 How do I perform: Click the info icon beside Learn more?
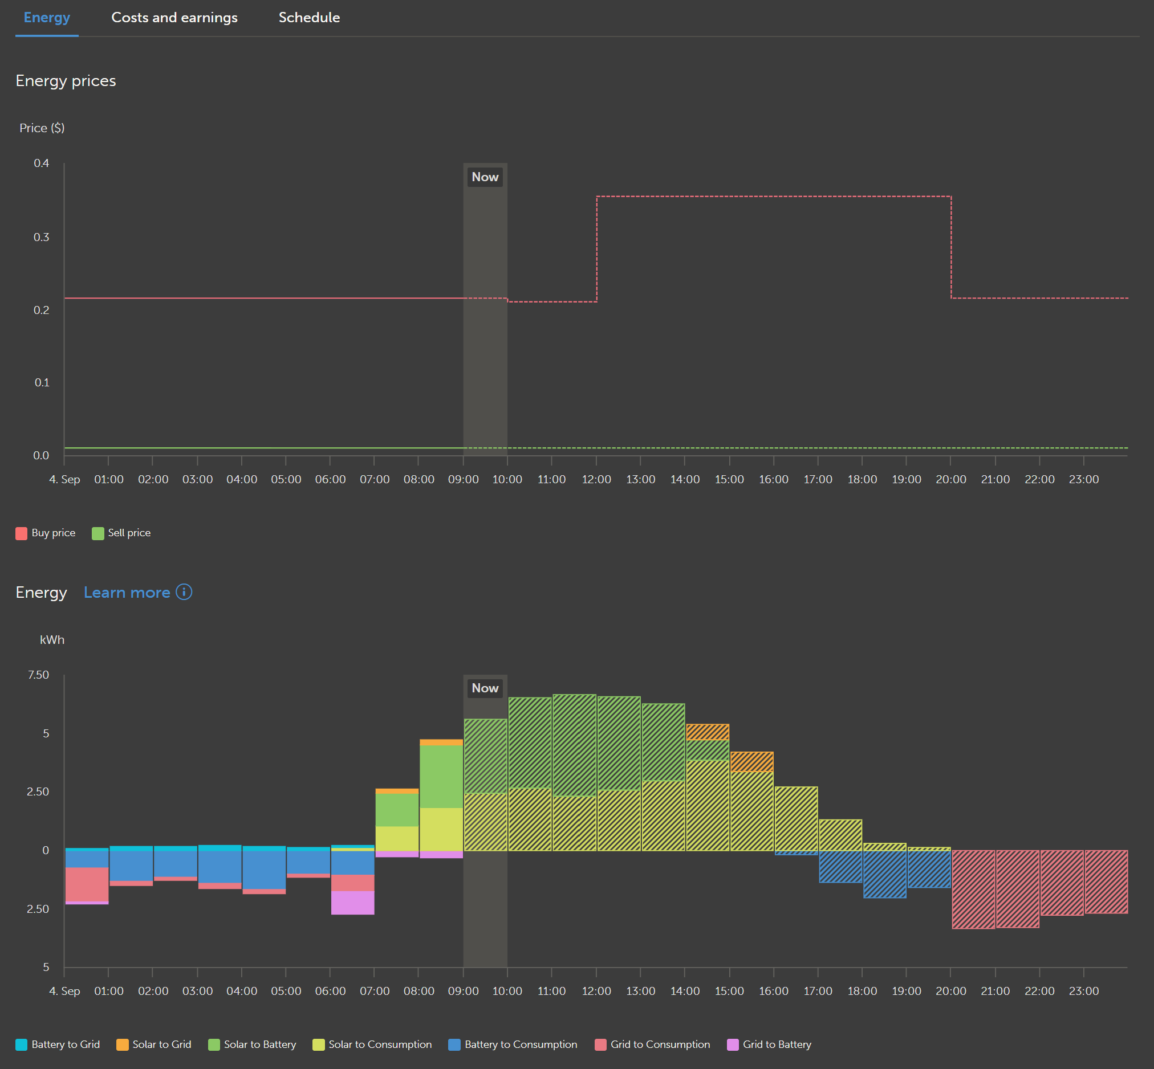click(x=184, y=591)
